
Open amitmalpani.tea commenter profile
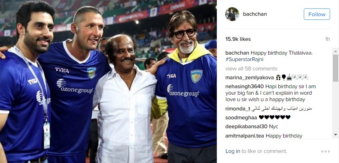pos(244,136)
